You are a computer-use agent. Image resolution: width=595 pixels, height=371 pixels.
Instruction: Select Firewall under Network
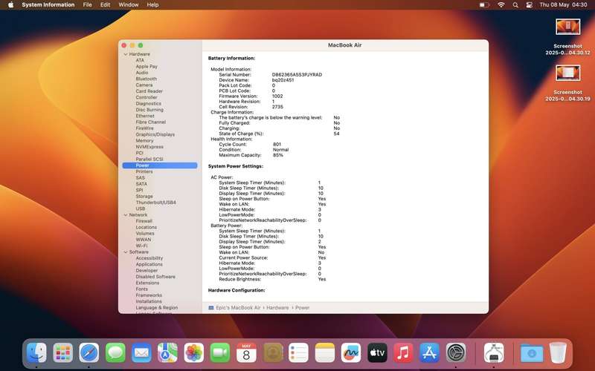click(x=144, y=221)
